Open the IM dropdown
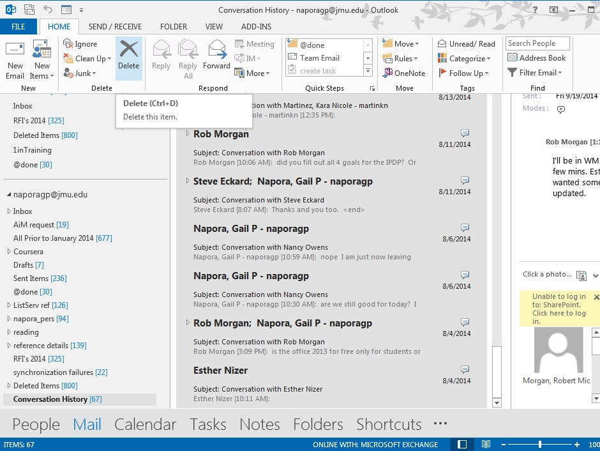The image size is (600, 451). click(247, 59)
